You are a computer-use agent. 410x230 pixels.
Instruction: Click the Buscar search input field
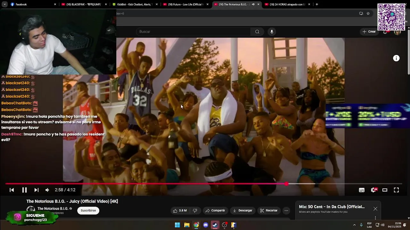point(193,32)
